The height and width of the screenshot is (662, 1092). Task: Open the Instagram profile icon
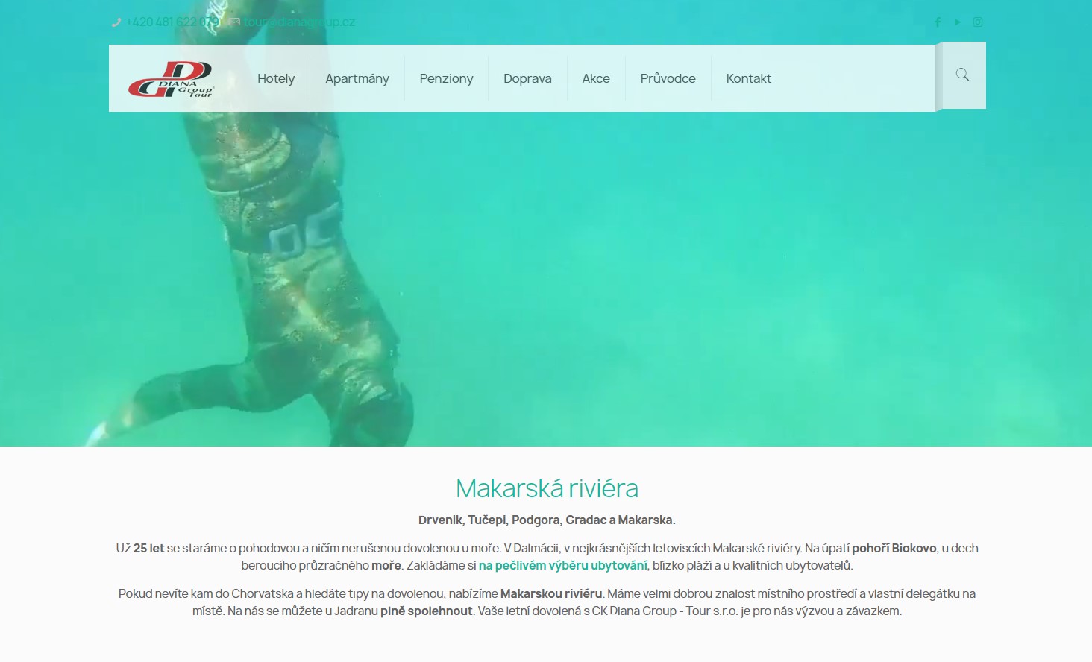(x=978, y=22)
